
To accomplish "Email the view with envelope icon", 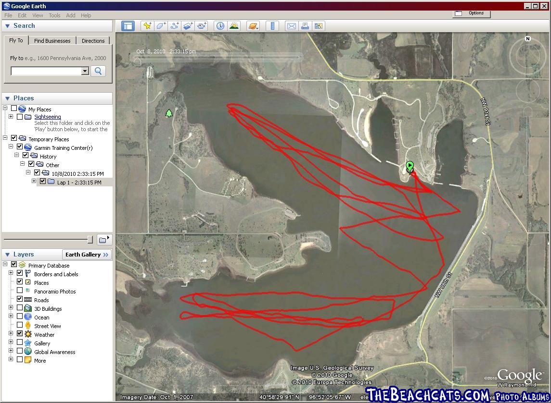I will [x=291, y=26].
